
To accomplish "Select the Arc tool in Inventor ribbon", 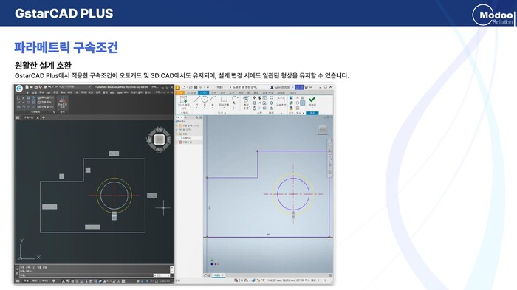I will coord(213,101).
